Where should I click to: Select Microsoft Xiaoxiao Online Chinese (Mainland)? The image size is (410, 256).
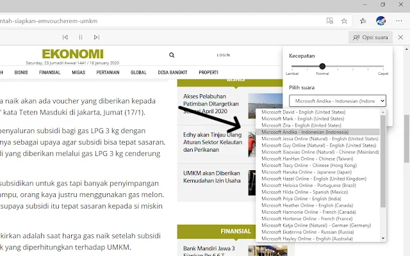(318, 152)
